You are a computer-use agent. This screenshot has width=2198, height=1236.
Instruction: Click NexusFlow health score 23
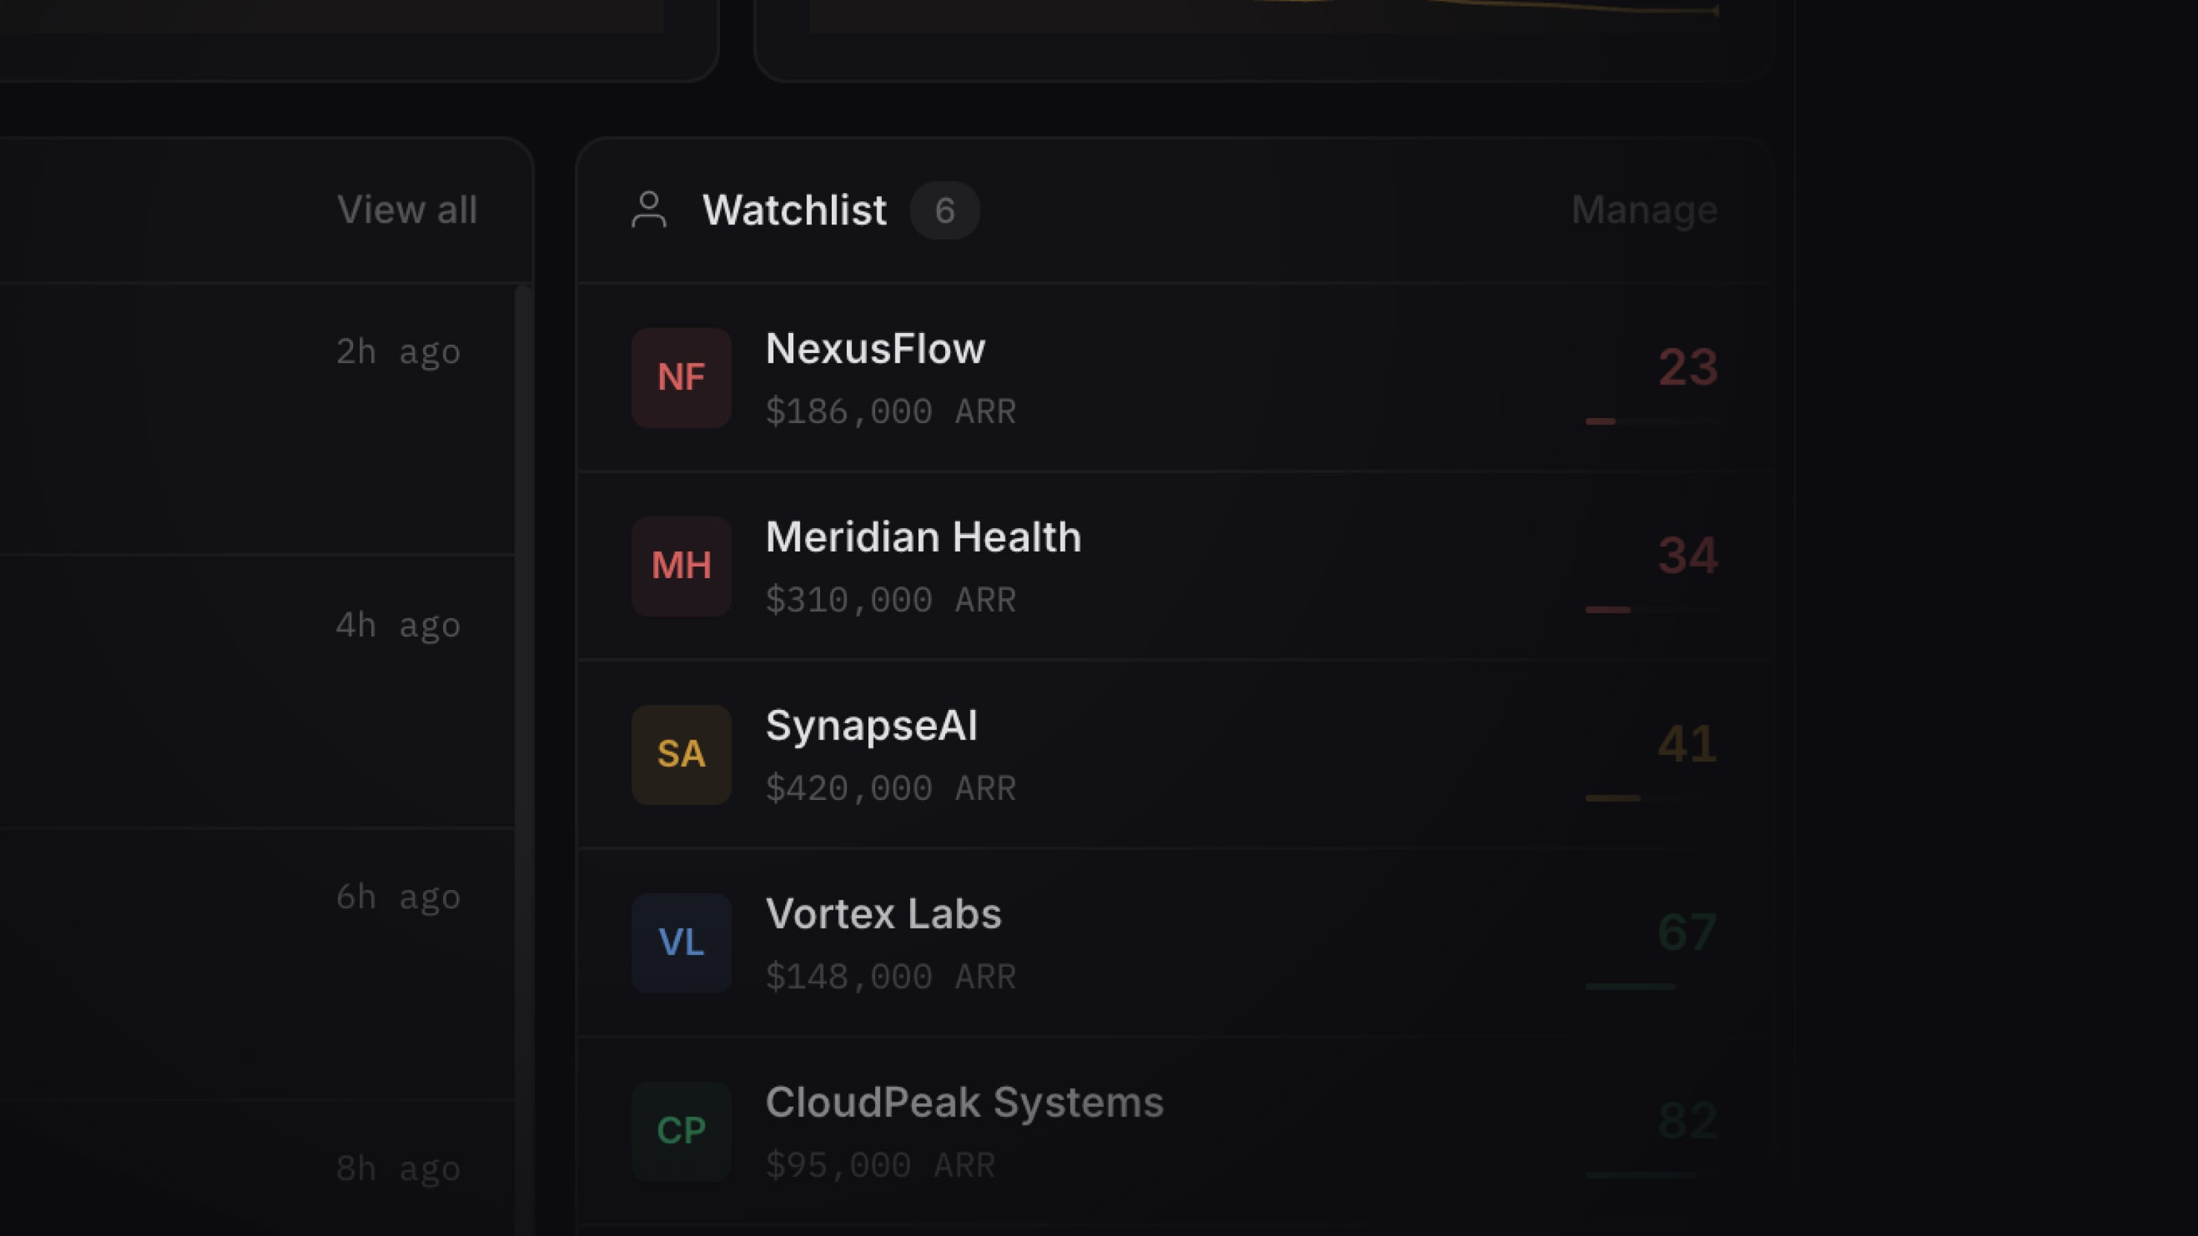tap(1687, 367)
